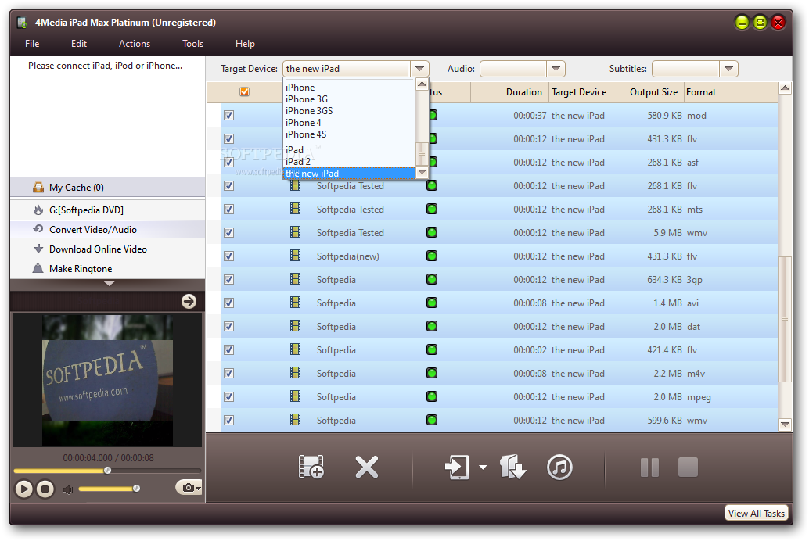This screenshot has height=541, width=809.
Task: Uncheck the checkbox of the mpeg row
Action: pyautogui.click(x=229, y=396)
